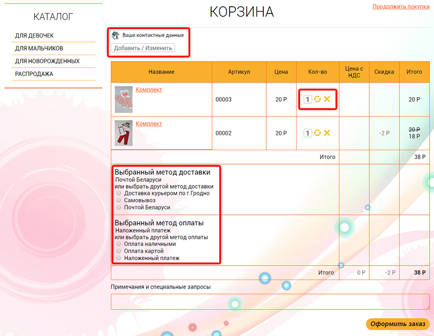Viewport: 434px width, 336px height.
Task: Open the Комплект link for item 00002
Action: click(149, 124)
